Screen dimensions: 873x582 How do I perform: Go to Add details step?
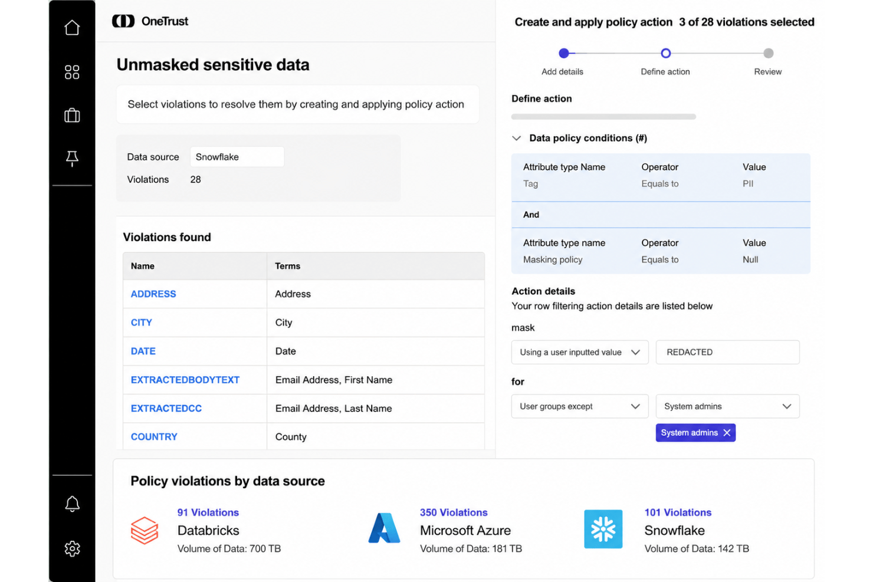tap(563, 53)
